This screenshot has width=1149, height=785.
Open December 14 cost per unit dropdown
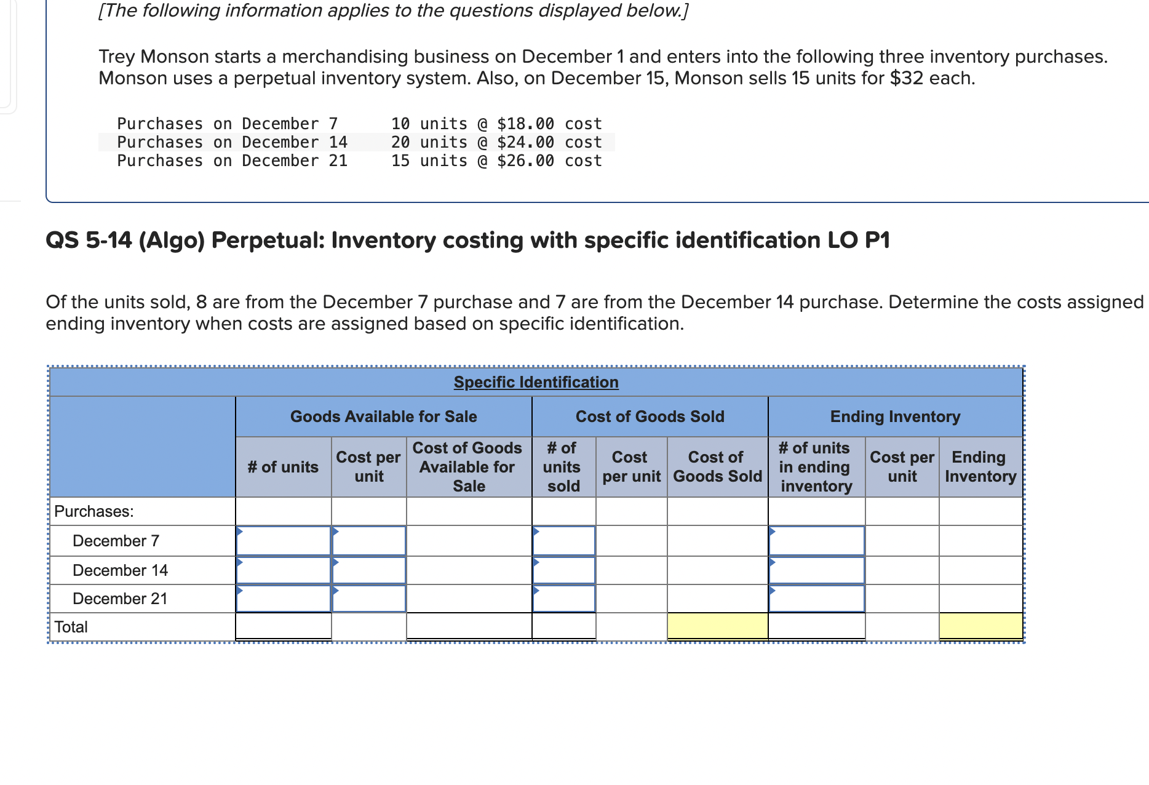[x=369, y=570]
